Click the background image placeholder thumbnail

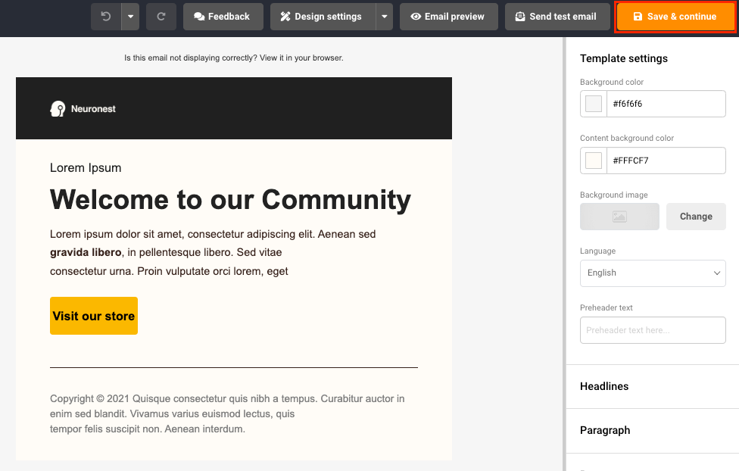pyautogui.click(x=619, y=217)
